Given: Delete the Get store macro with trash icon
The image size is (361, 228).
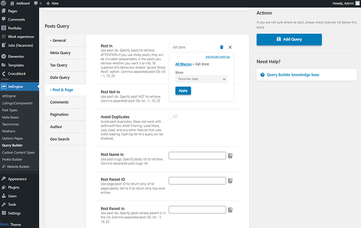Looking at the screenshot, I should click(x=221, y=47).
